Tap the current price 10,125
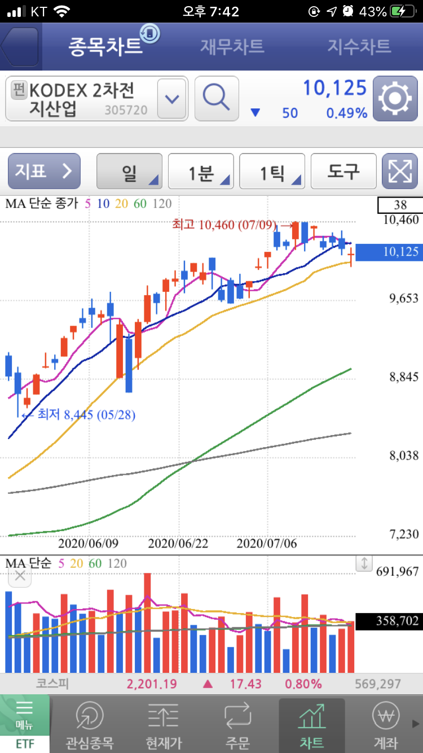The width and height of the screenshot is (423, 753). coord(335,88)
